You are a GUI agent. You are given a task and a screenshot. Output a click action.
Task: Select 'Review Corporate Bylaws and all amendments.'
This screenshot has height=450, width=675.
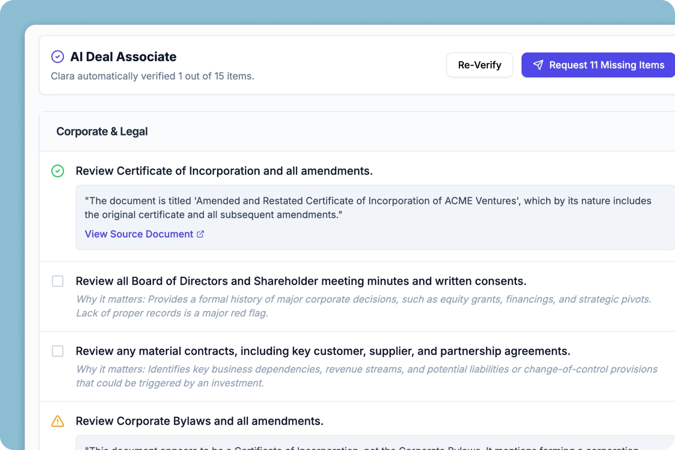[x=200, y=421]
